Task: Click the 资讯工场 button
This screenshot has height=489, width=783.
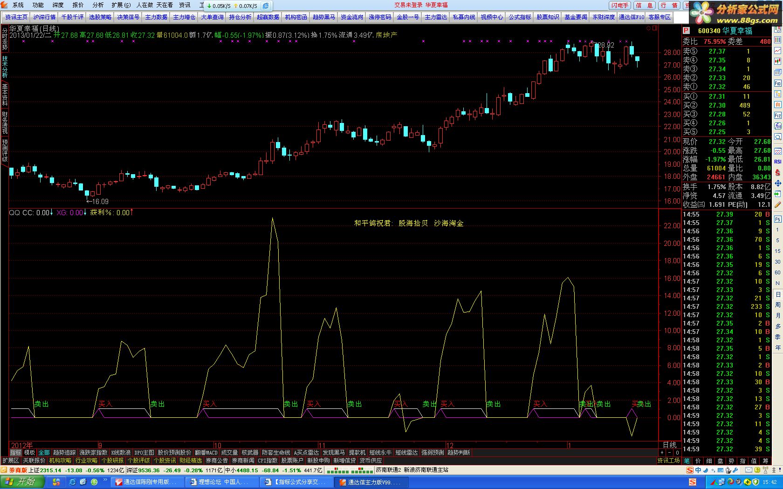Action: [669, 461]
